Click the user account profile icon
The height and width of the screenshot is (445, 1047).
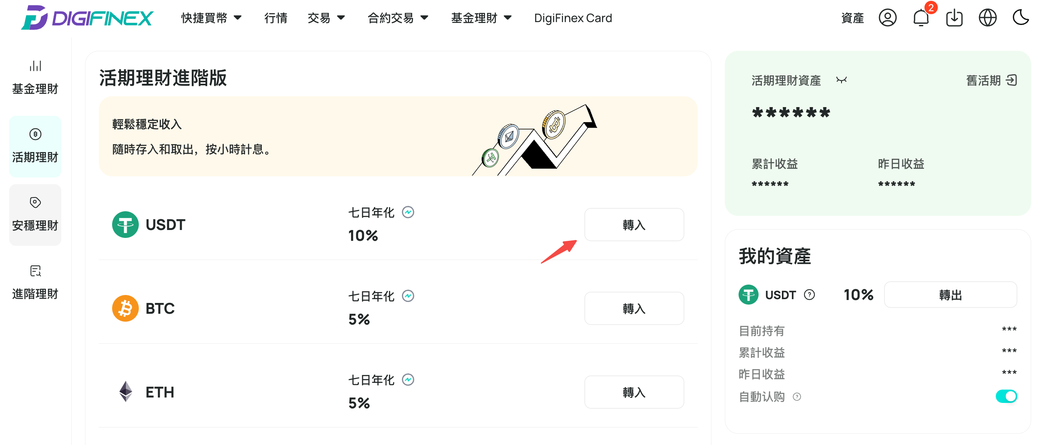[x=888, y=18]
